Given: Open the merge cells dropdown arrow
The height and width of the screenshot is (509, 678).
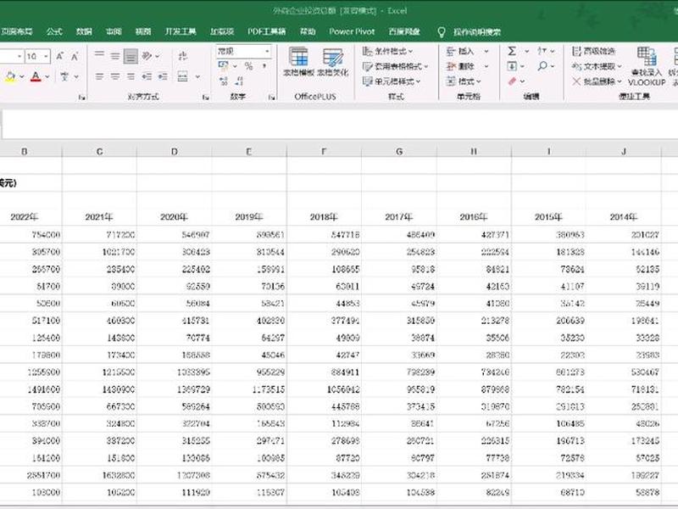Looking at the screenshot, I should point(197,76).
